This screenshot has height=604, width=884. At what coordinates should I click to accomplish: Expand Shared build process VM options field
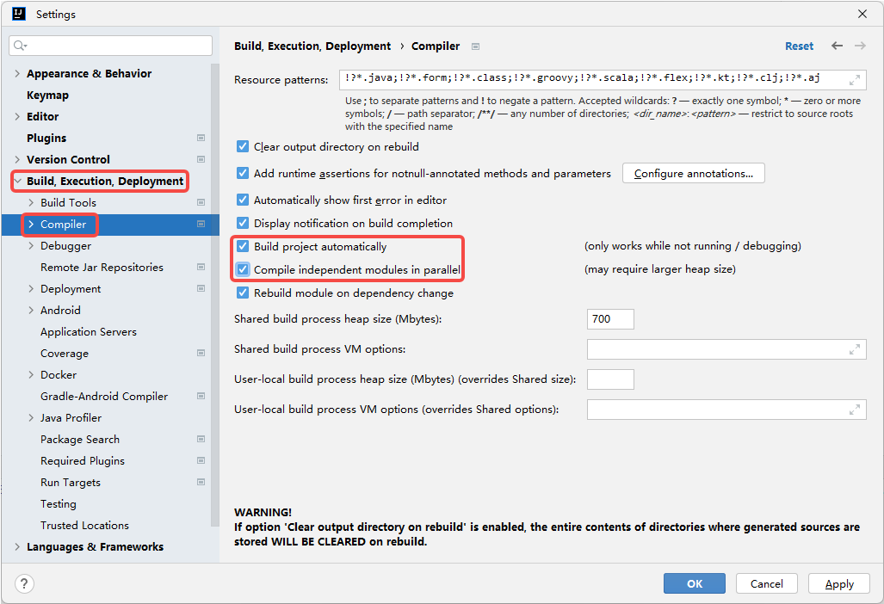855,349
